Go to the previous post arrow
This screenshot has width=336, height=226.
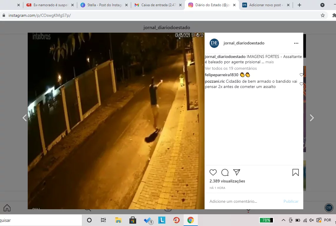pyautogui.click(x=25, y=118)
